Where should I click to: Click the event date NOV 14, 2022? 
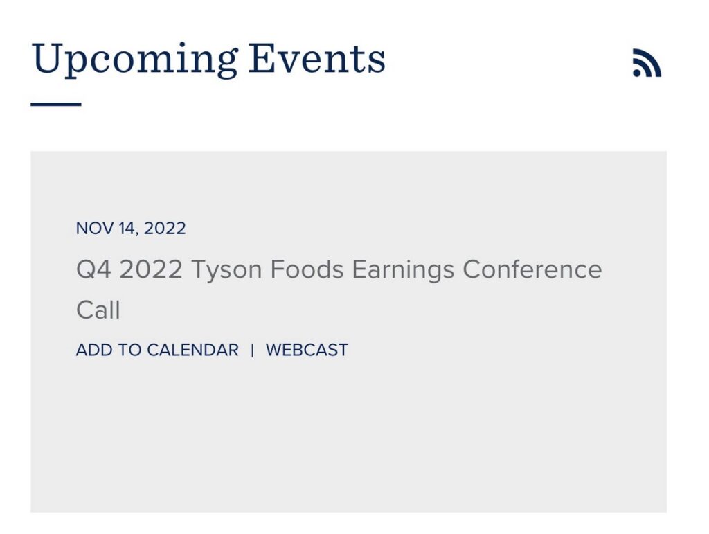[131, 228]
